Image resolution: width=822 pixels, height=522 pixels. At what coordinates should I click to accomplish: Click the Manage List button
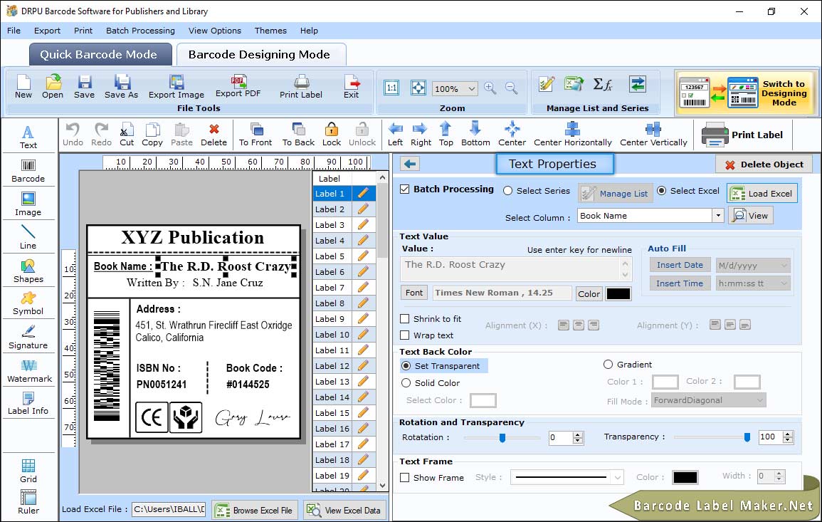616,193
